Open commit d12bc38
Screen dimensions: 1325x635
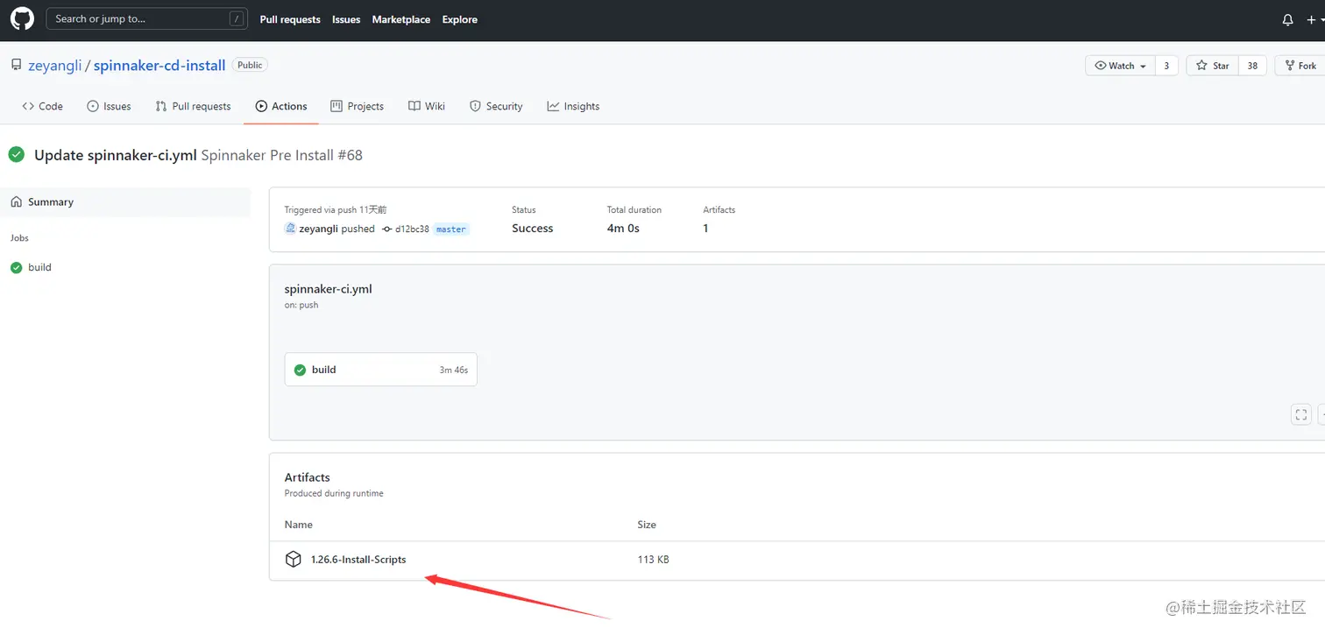(x=412, y=229)
